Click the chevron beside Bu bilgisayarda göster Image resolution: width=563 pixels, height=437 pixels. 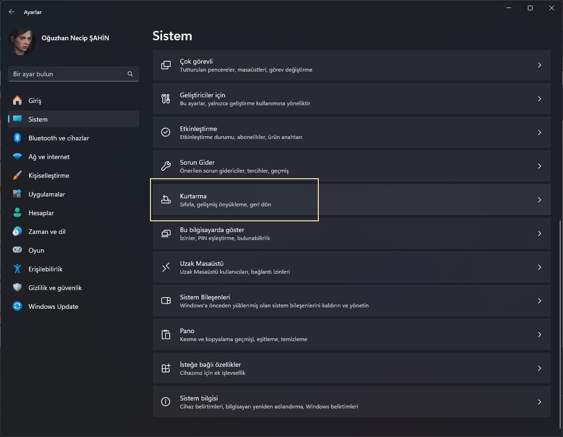[539, 233]
